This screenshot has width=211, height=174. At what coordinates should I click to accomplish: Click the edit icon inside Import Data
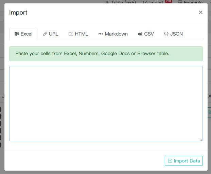tap(170, 161)
